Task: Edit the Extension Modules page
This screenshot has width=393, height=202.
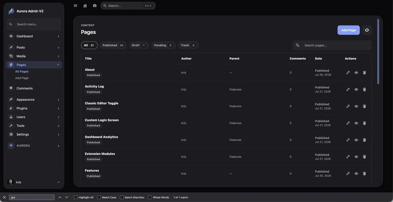Action: point(348,157)
